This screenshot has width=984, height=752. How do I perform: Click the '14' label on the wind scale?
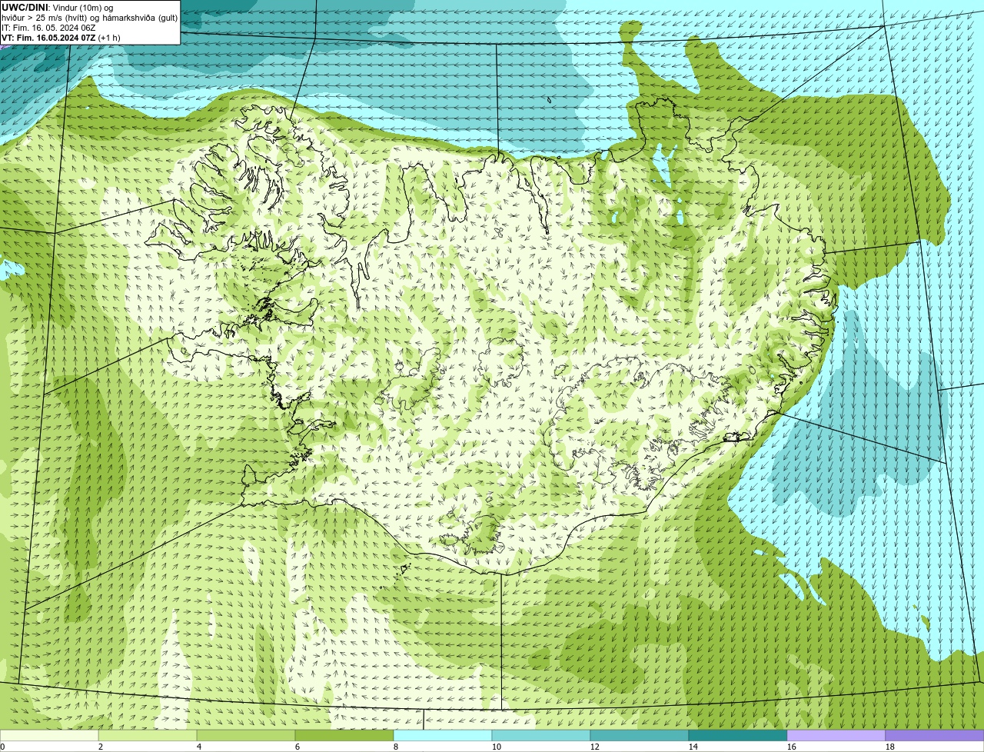pos(693,747)
